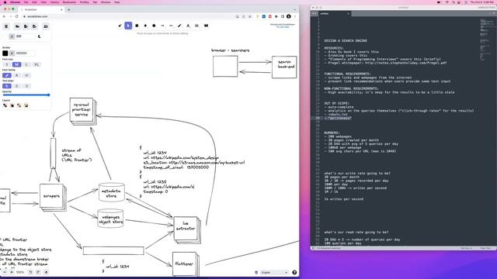This screenshot has height=279, width=497.
Task: Open the Help question mark button
Action: [294, 272]
